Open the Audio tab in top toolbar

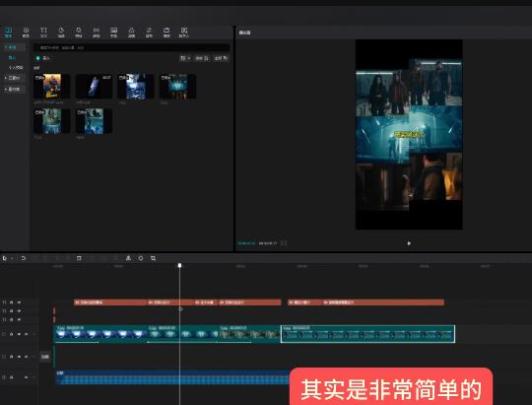(x=26, y=33)
